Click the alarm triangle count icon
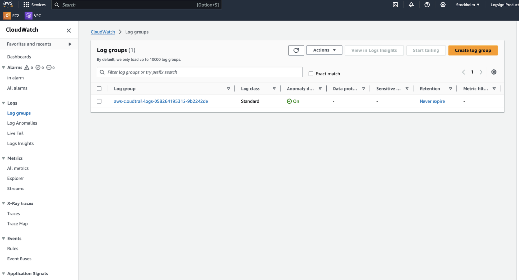 (29, 67)
